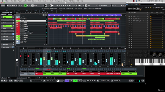Toggle global Solo S button in toolbar
Viewport: 165px width, 92px height.
(21, 5)
